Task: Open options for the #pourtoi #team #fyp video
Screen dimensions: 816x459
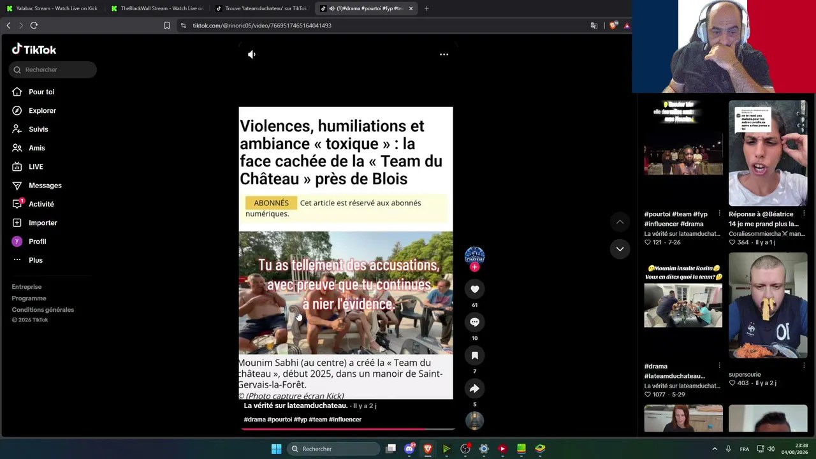Action: [x=719, y=214]
